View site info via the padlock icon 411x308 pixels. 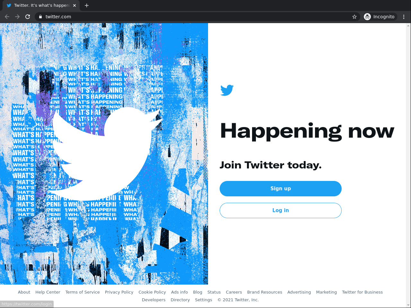40,17
